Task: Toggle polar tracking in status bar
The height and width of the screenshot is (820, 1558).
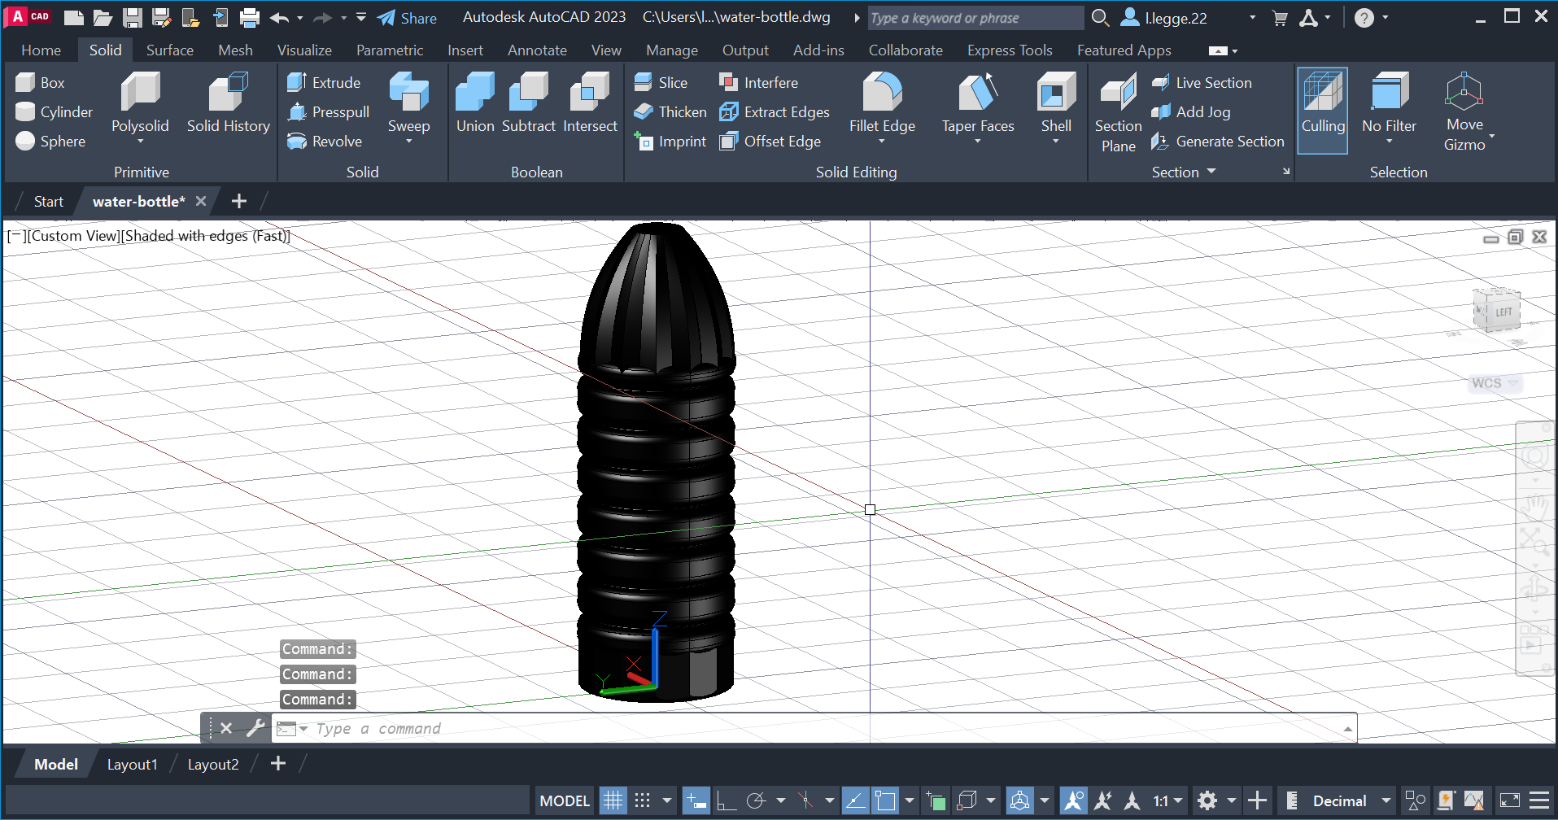Action: [756, 800]
